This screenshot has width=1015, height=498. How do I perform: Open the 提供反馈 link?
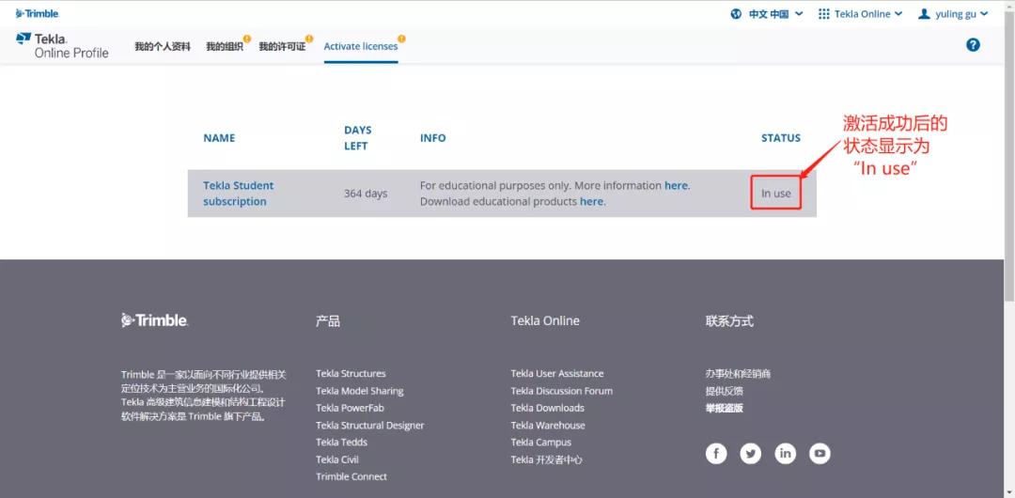725,391
